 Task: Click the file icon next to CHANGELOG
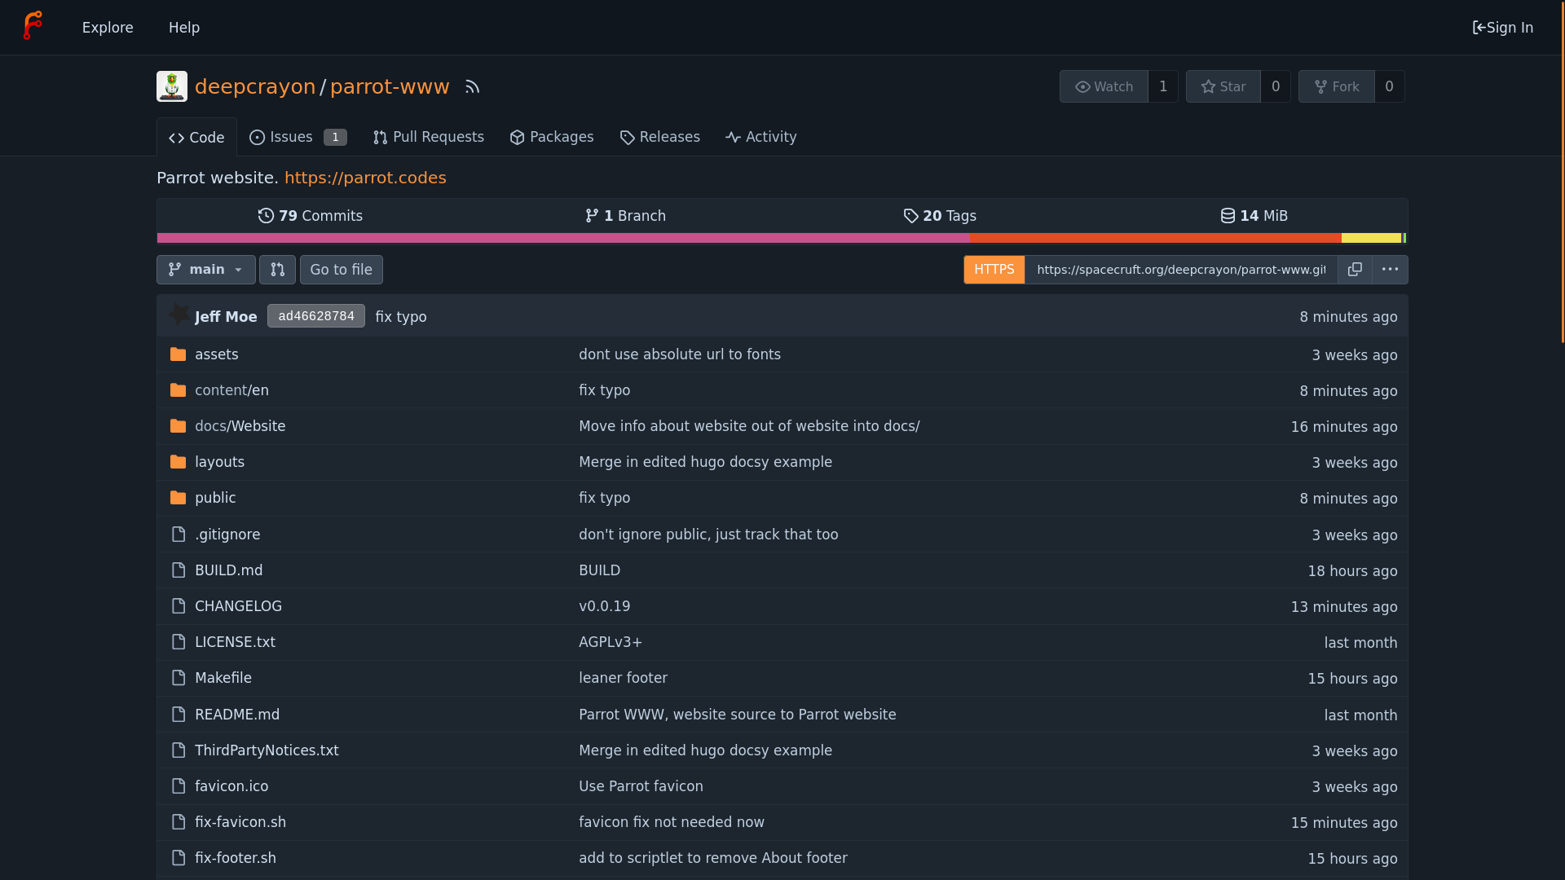179,606
